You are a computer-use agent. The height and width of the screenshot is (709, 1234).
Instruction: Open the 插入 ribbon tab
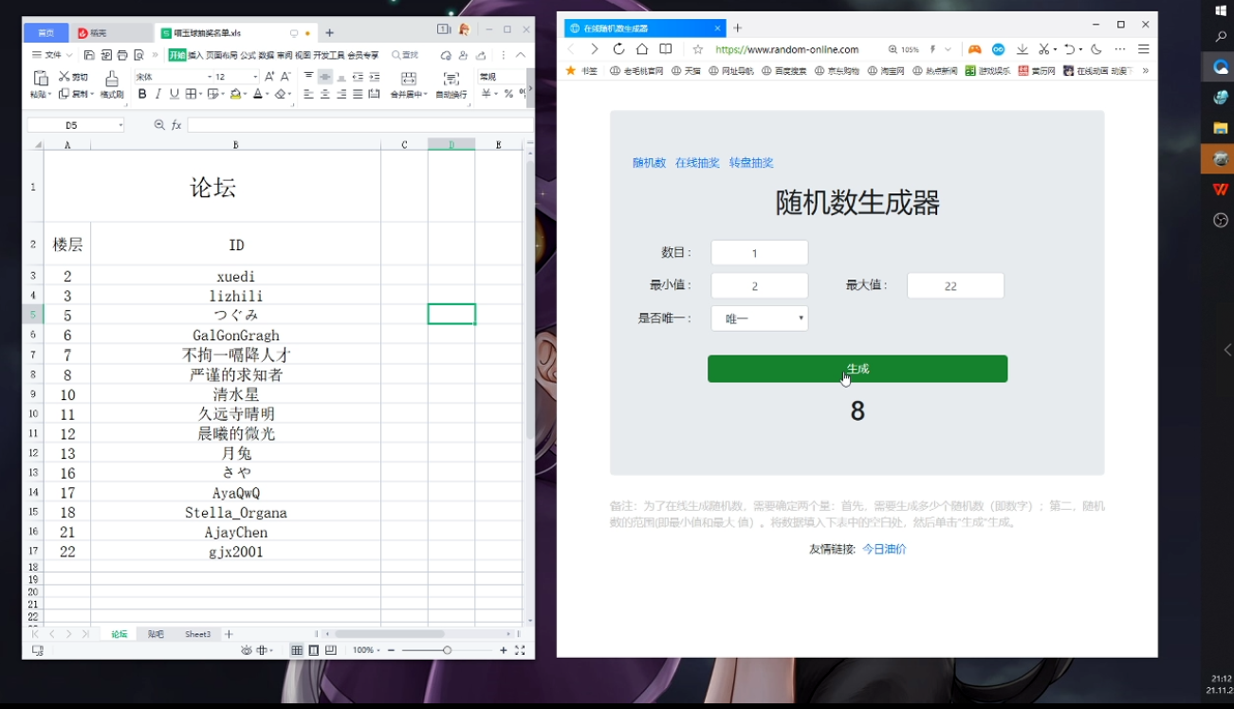pyautogui.click(x=195, y=55)
